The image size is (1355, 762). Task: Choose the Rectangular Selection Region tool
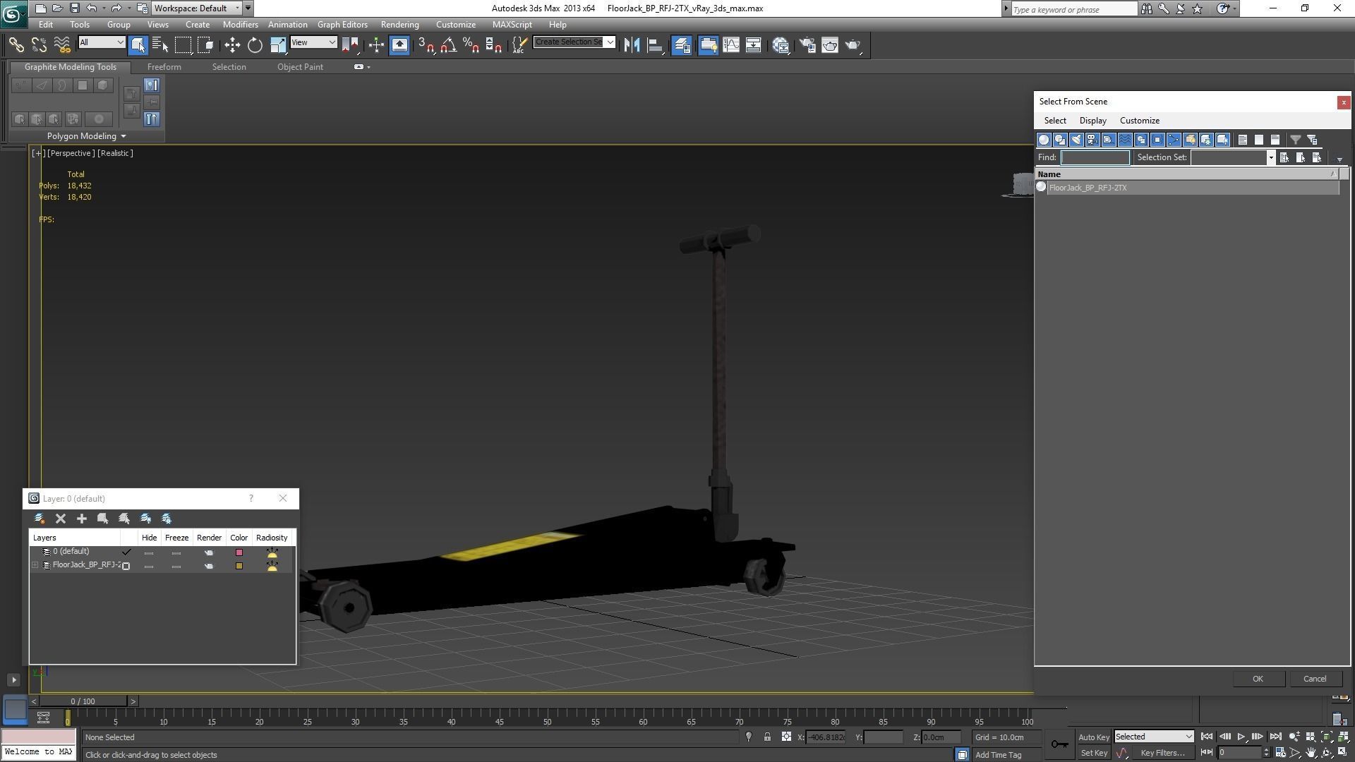[x=183, y=45]
